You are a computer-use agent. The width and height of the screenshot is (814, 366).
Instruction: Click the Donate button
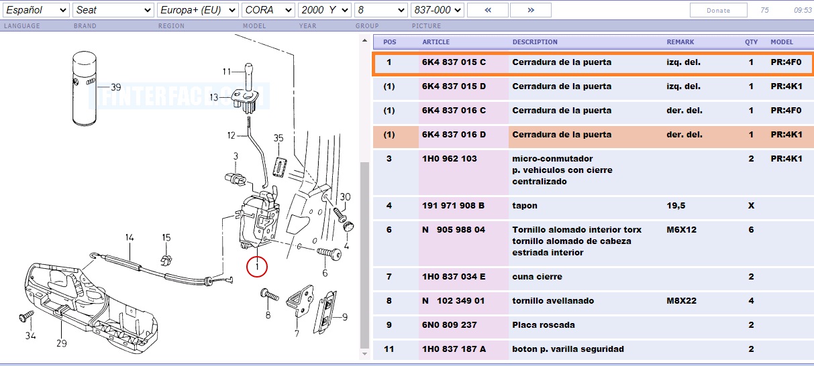[x=719, y=10]
